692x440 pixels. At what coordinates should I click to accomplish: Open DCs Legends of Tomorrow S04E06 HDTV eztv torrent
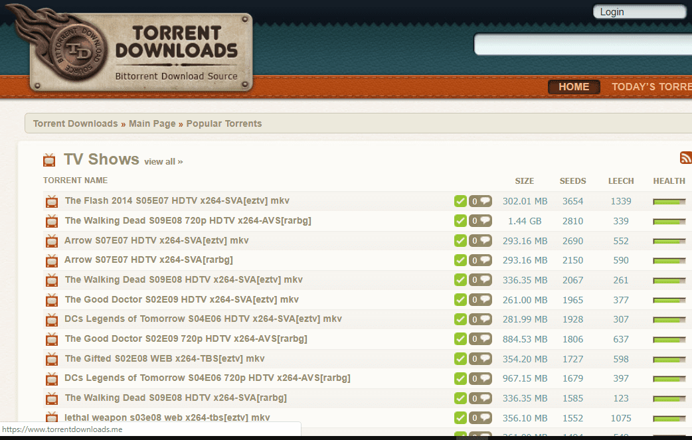pyautogui.click(x=203, y=319)
